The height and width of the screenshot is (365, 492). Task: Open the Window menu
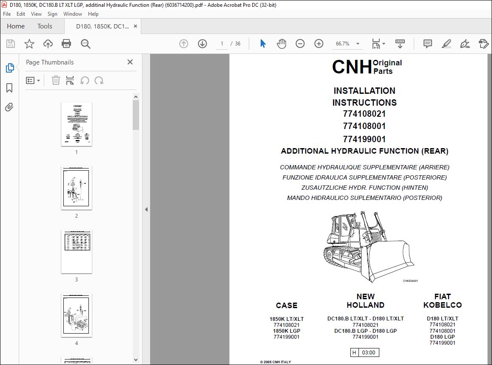(x=72, y=14)
